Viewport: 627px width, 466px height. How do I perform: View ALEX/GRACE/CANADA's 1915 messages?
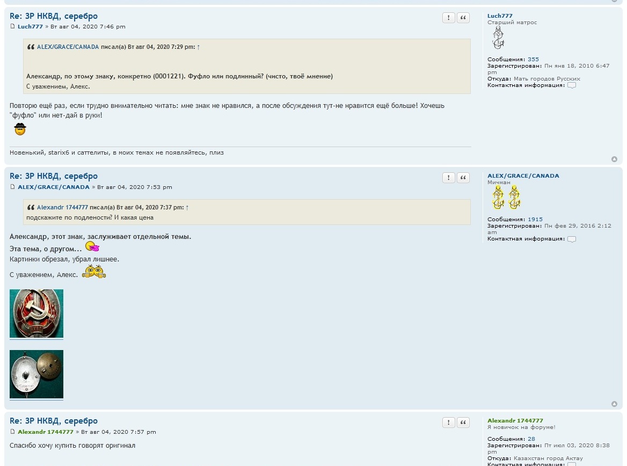(x=535, y=220)
